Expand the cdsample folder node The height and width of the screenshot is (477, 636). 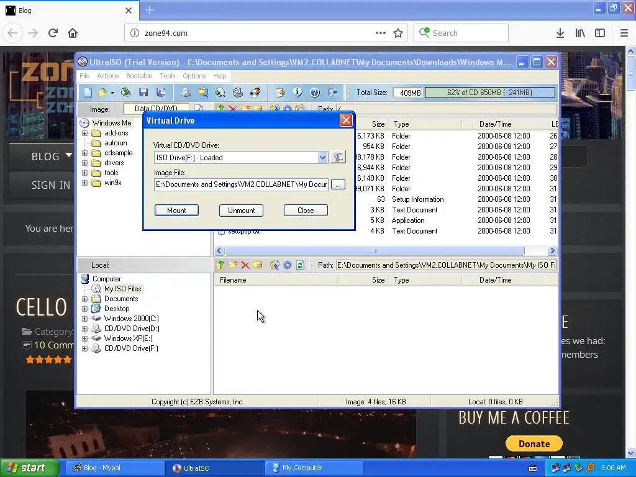(84, 153)
